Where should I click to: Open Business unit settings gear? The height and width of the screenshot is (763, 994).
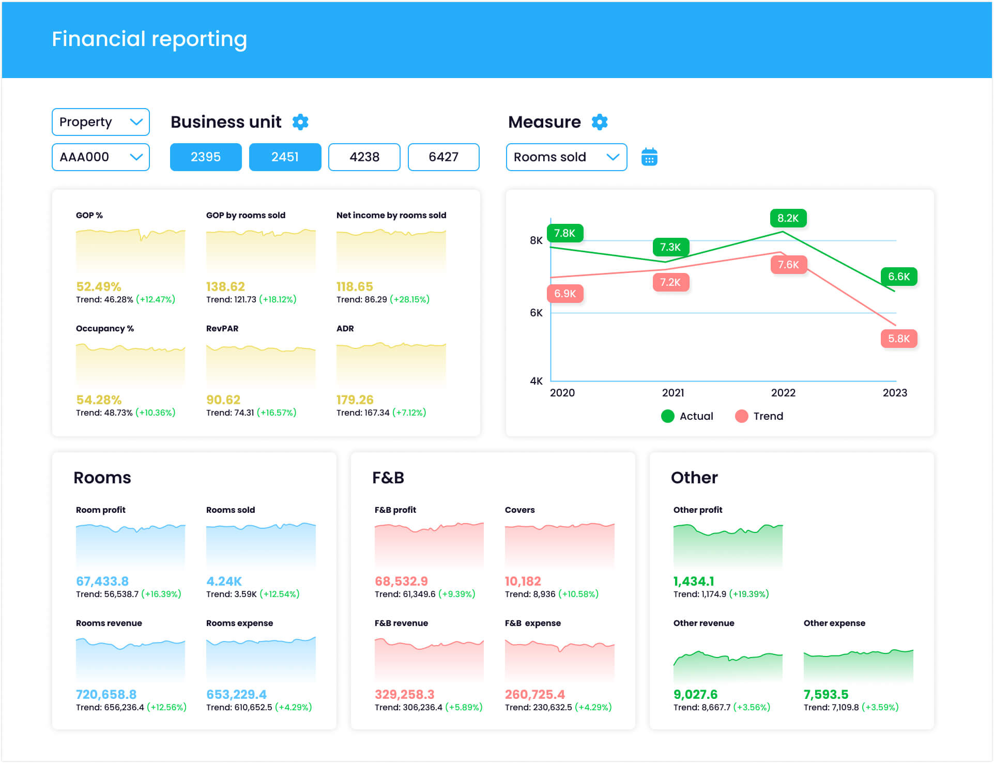tap(300, 122)
